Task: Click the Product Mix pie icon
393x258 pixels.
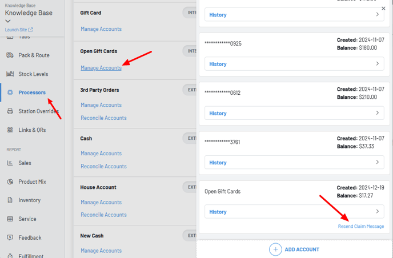Action: point(10,182)
